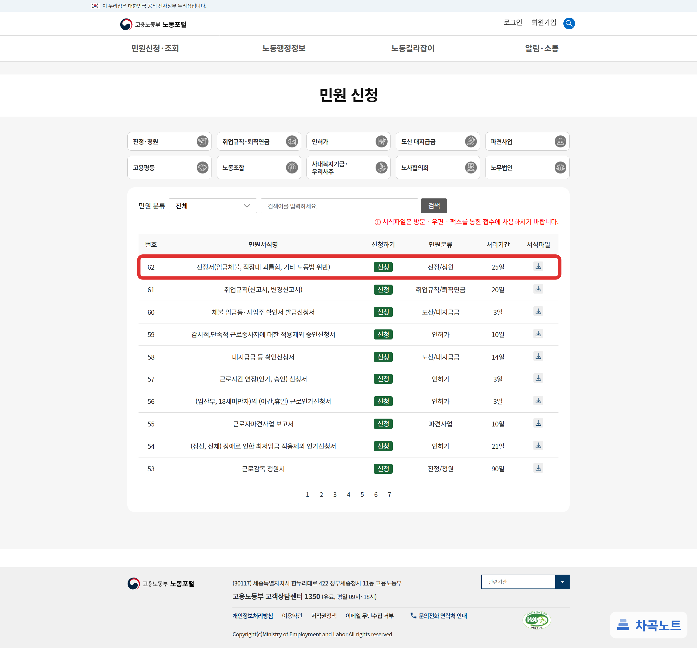Click 신청 button for 취업규칙 row 61
Image resolution: width=697 pixels, height=648 pixels.
click(383, 289)
